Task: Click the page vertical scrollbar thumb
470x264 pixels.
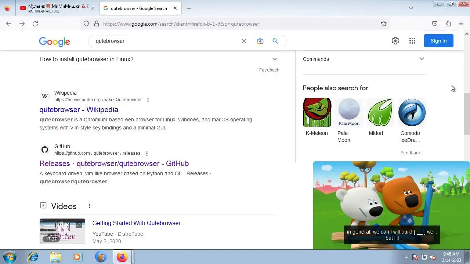Action: point(467,114)
